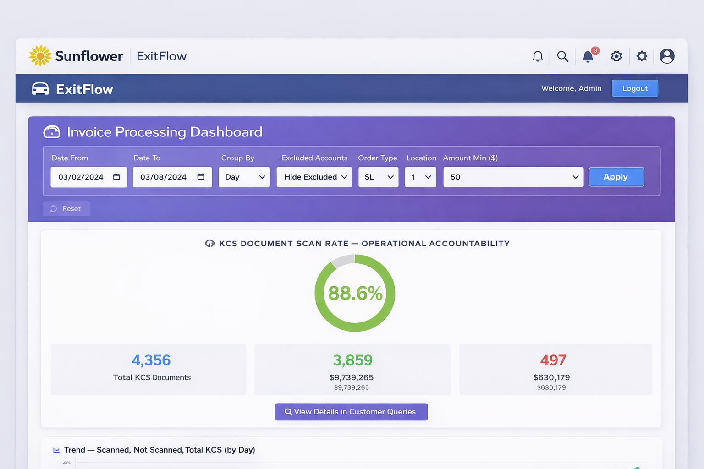704x469 pixels.
Task: Click the Sunflower logo icon
Action: pos(39,56)
